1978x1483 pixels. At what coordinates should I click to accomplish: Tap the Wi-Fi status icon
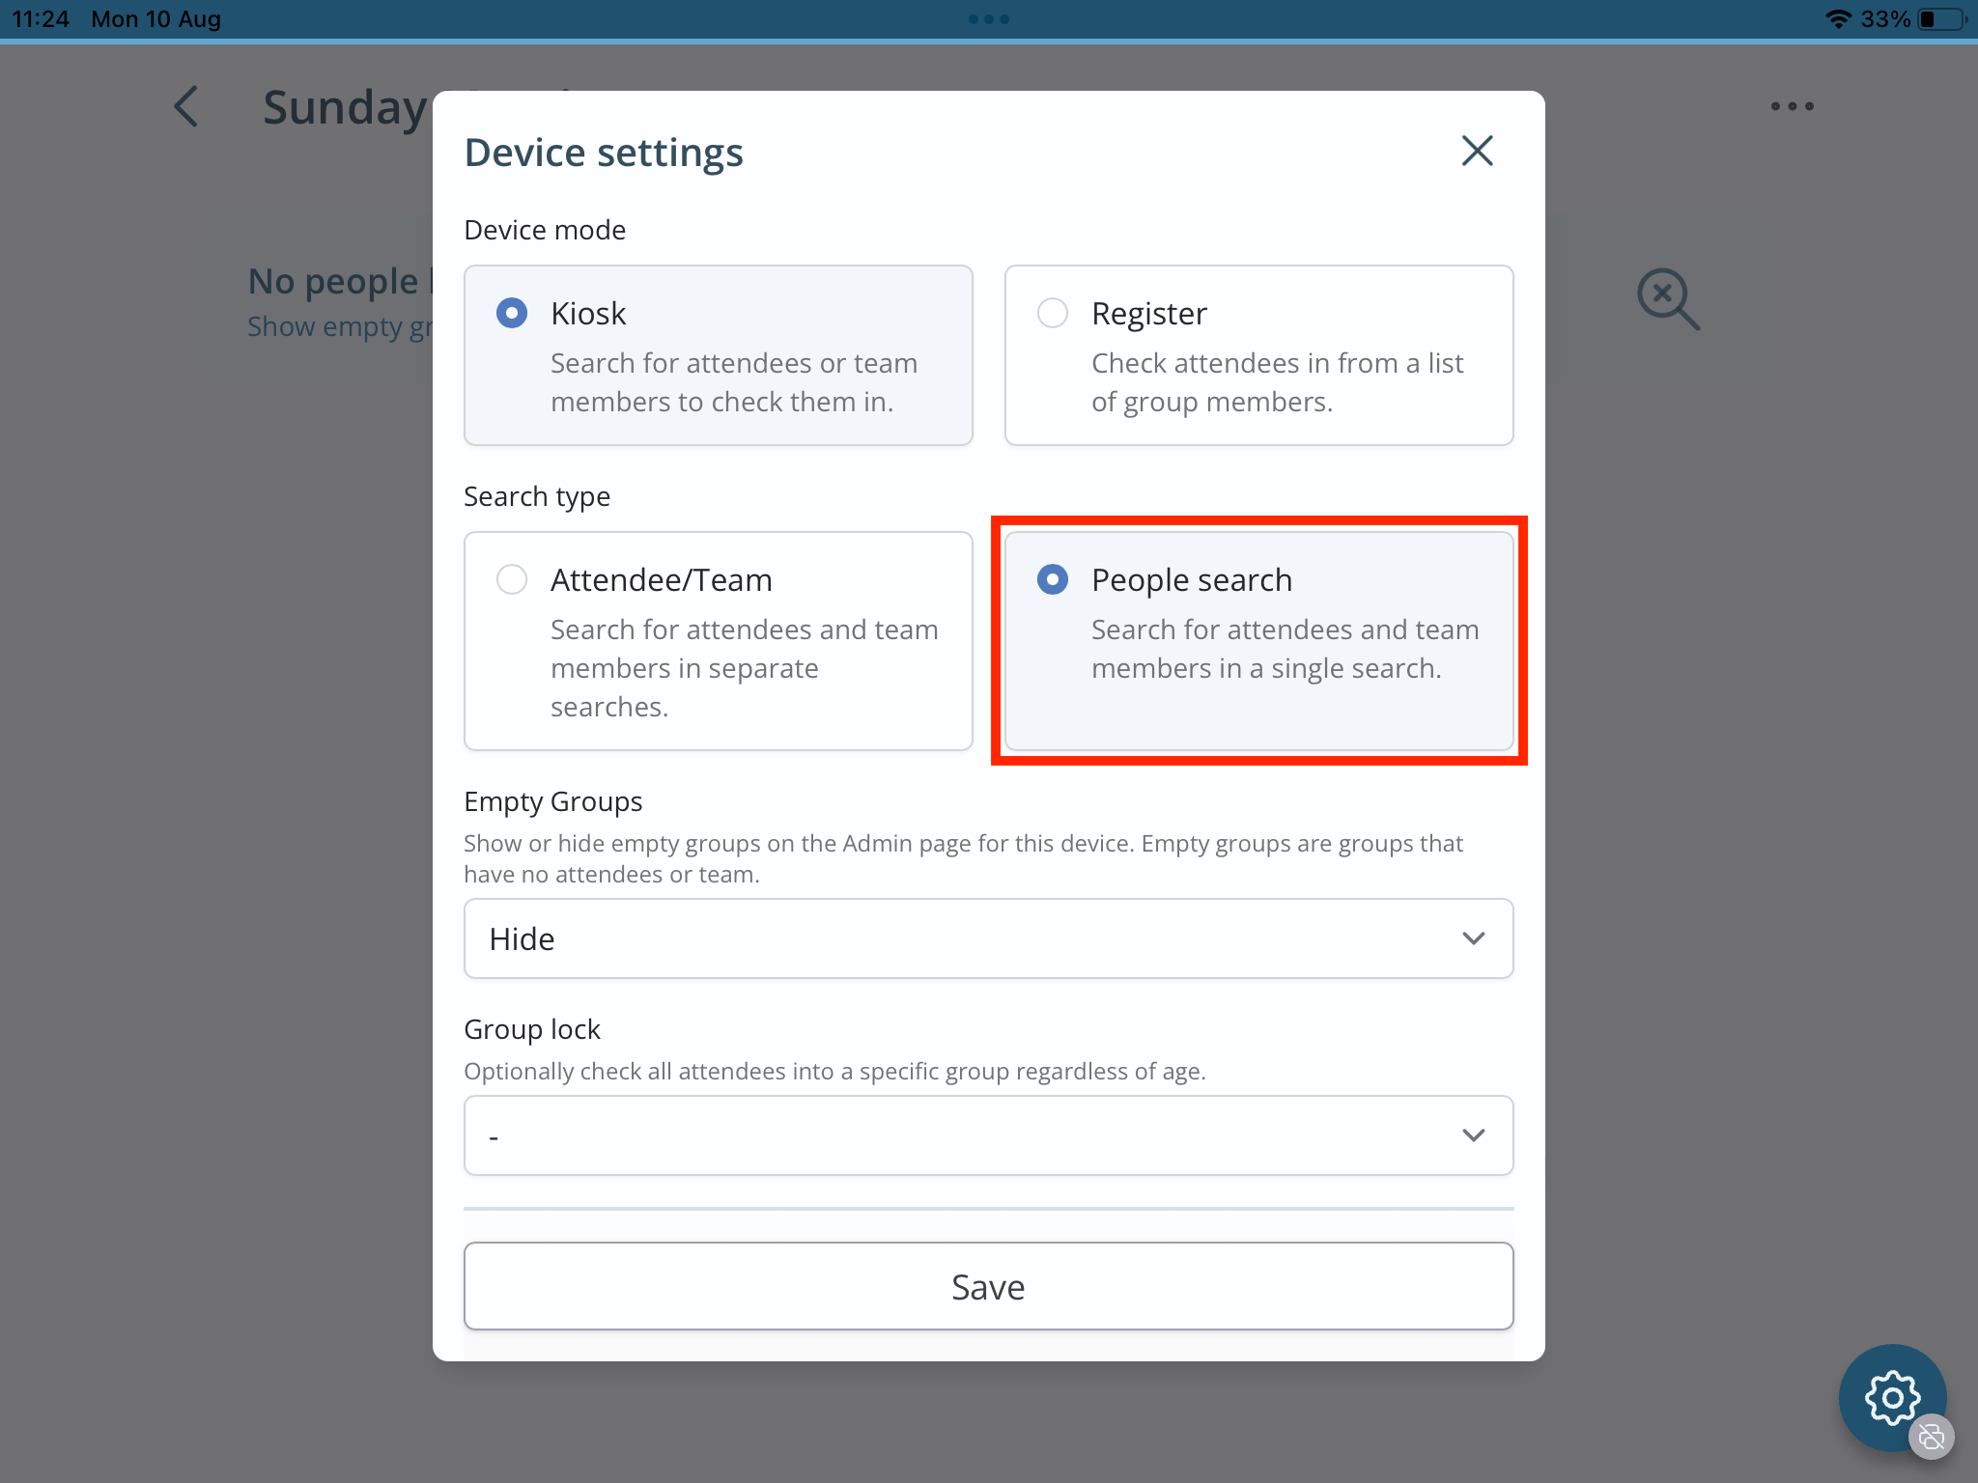click(1838, 19)
